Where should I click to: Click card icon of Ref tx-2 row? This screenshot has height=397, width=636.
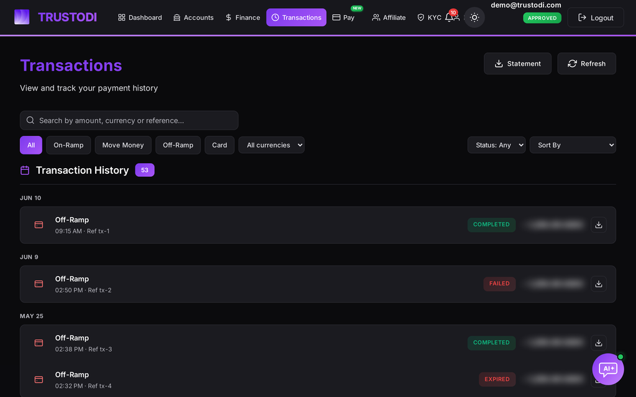tap(39, 284)
